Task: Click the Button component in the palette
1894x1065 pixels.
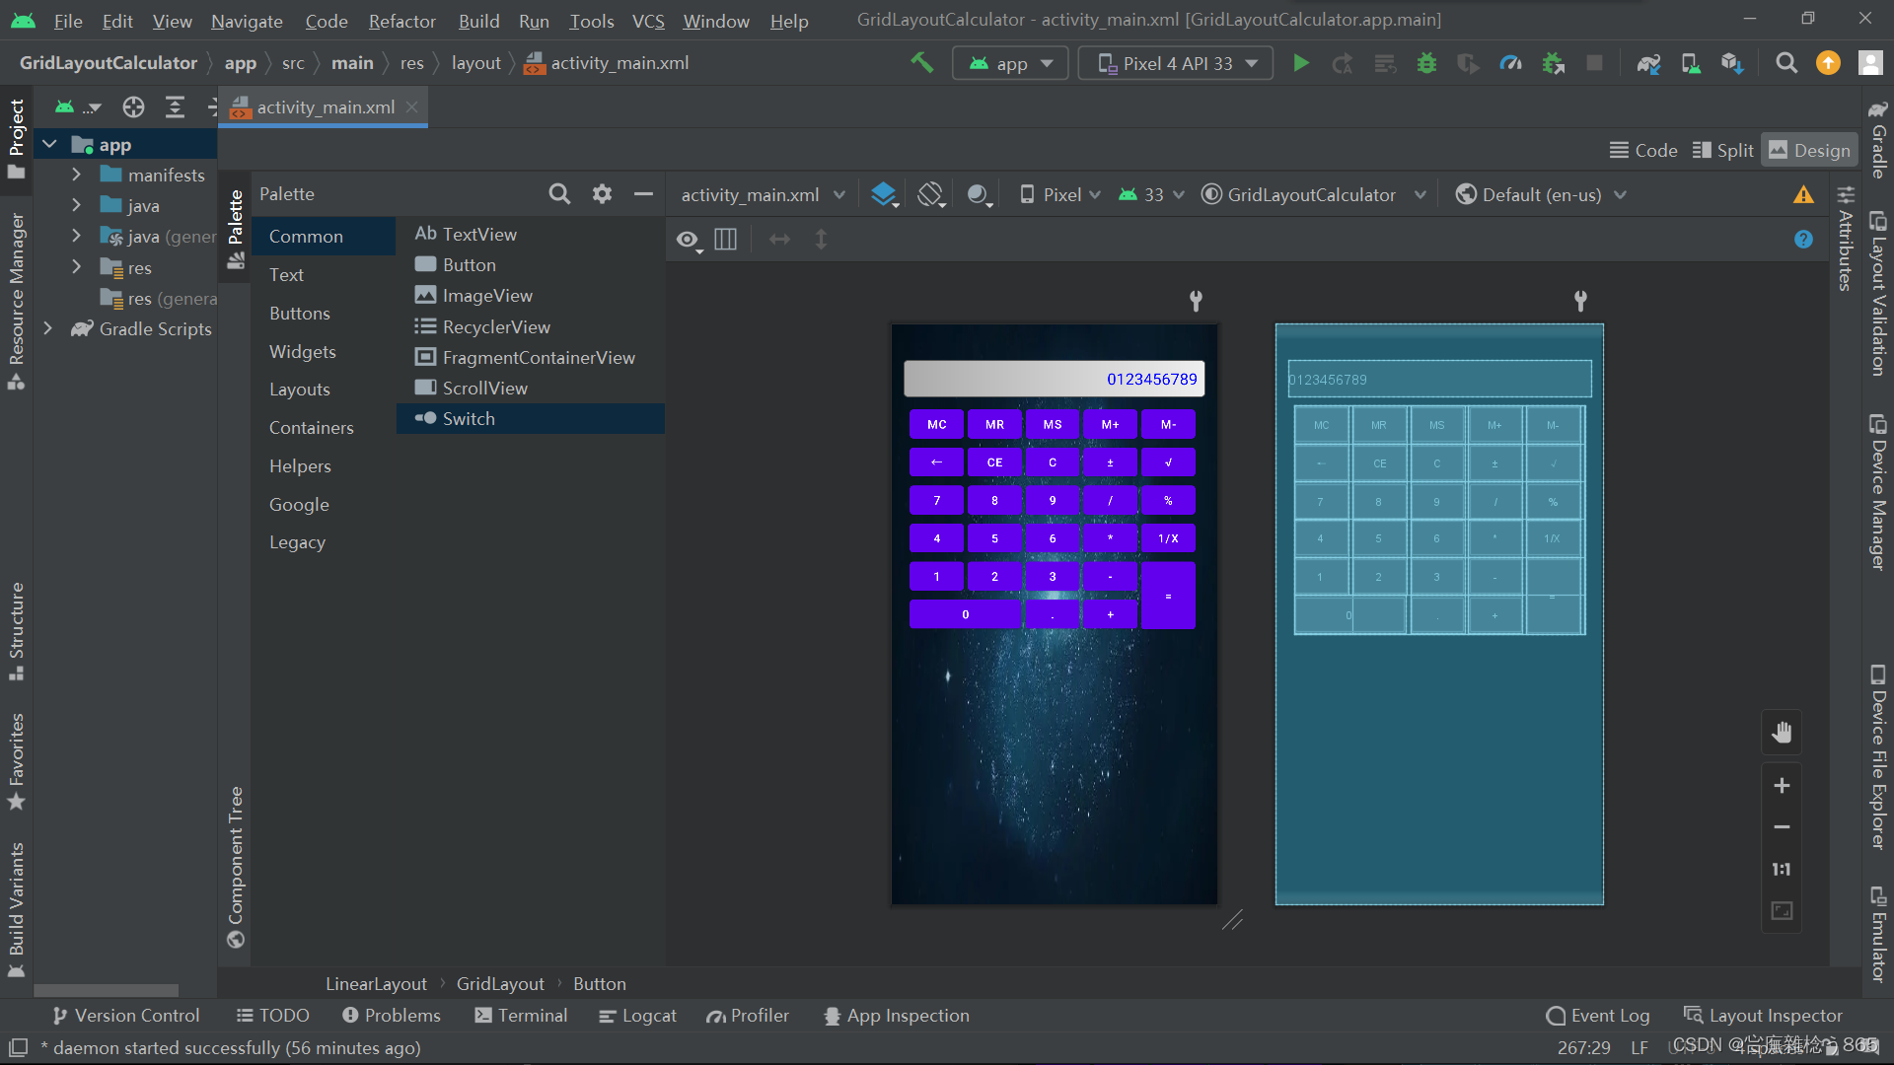Action: [x=469, y=265]
